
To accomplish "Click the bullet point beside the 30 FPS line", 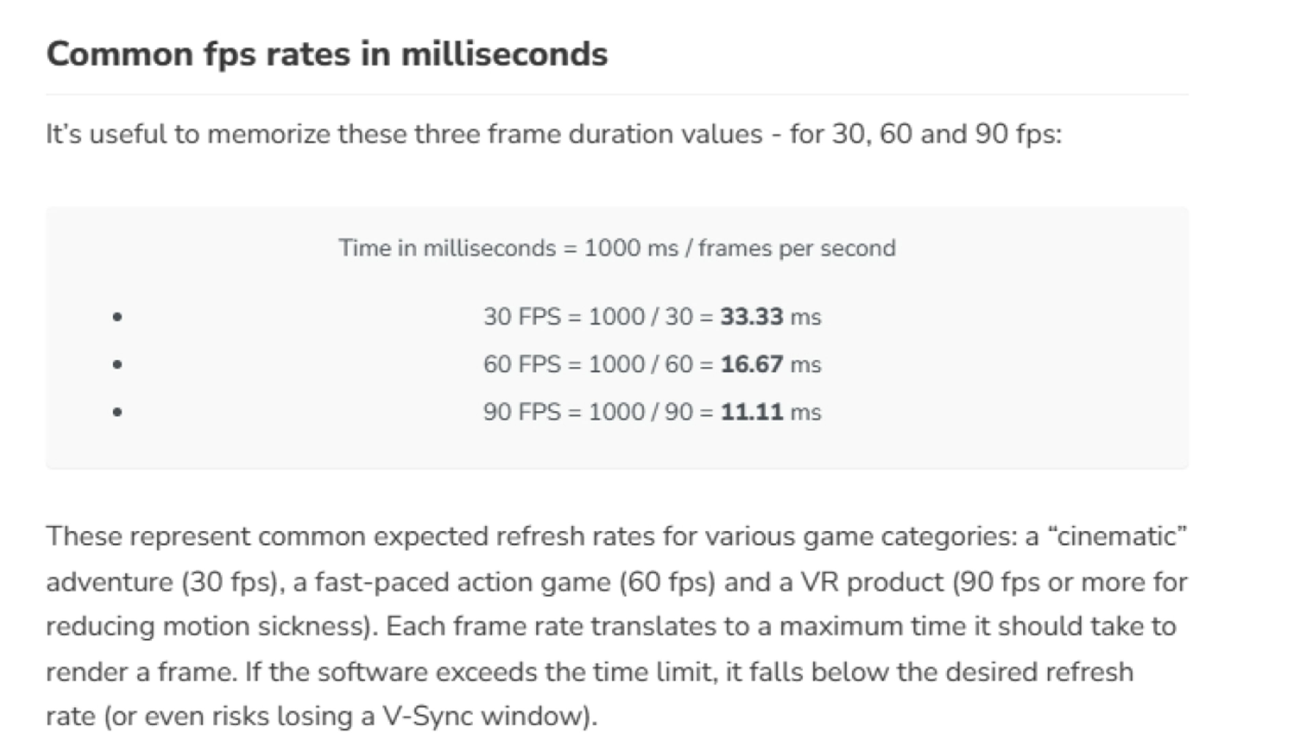I will (x=117, y=317).
